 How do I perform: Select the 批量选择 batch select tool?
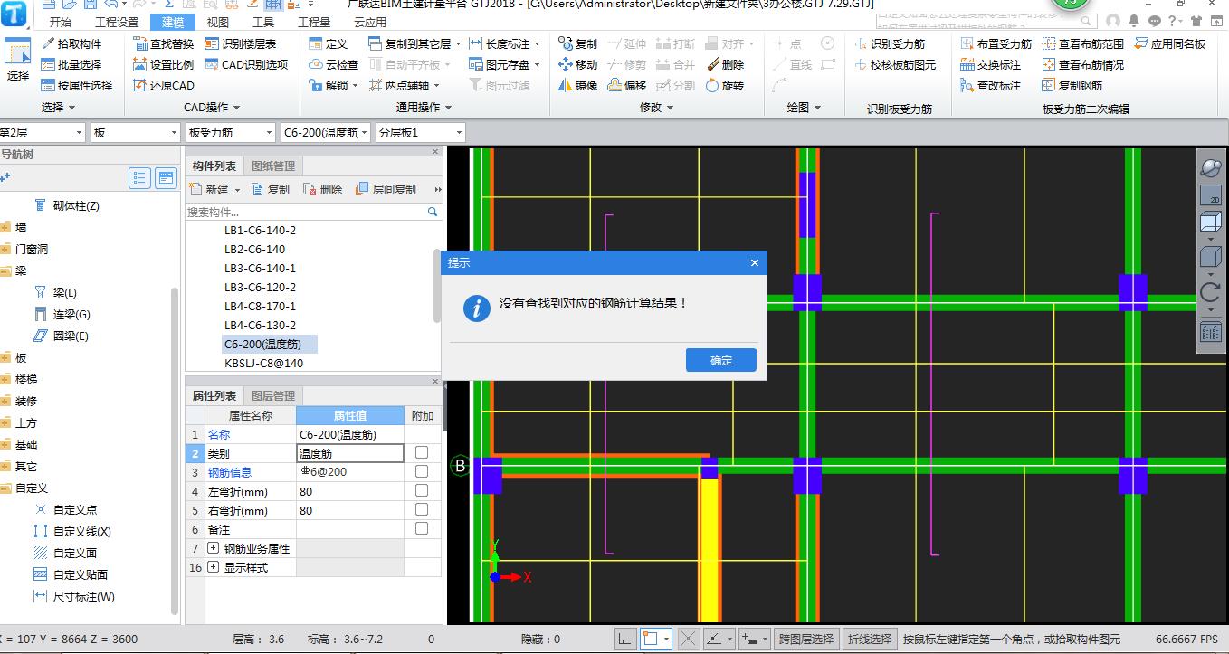tap(71, 64)
